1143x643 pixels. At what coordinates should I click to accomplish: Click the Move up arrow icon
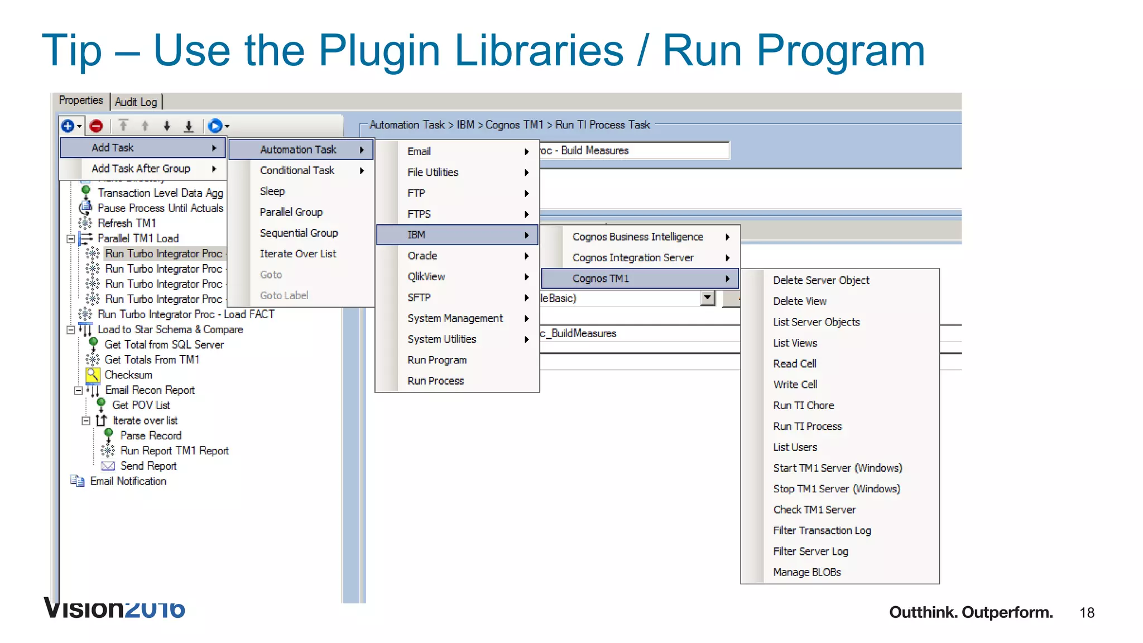point(145,126)
